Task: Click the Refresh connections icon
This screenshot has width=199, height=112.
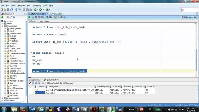Action: click(7, 17)
